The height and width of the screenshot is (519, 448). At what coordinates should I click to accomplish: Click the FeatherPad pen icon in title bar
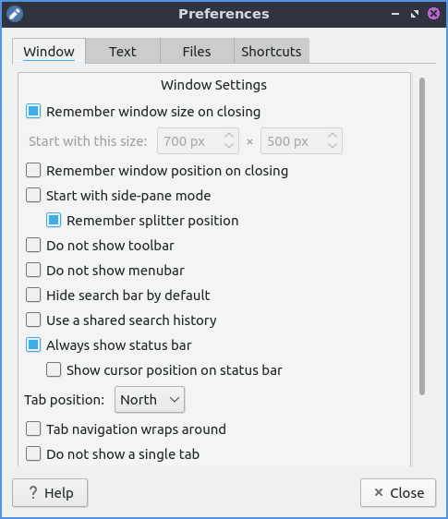click(15, 14)
